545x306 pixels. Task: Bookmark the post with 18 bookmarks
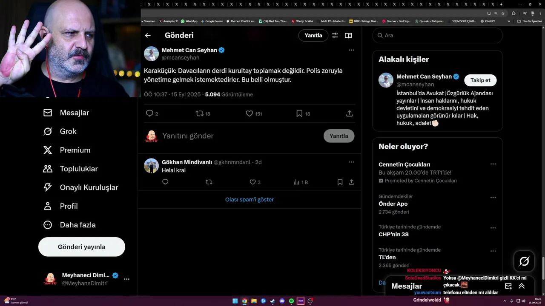coord(299,113)
